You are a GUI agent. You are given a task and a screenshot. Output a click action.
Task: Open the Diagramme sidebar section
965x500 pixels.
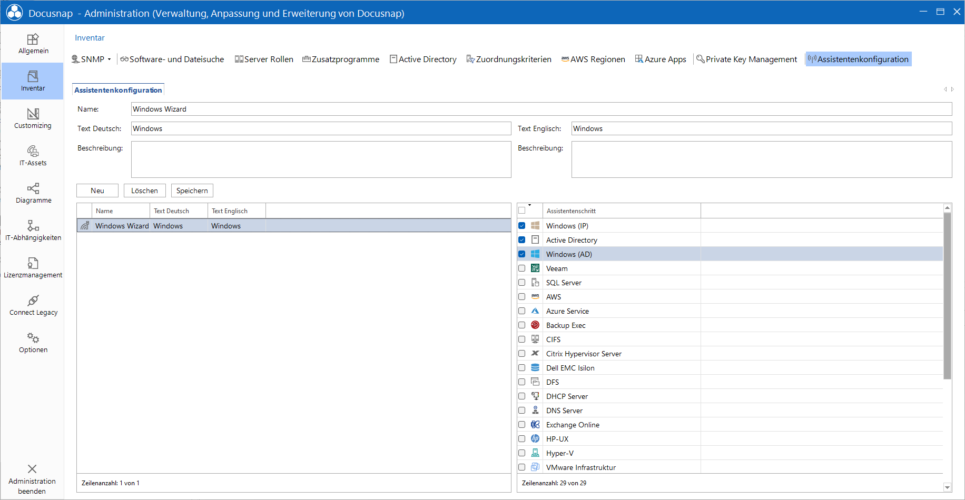click(x=33, y=193)
